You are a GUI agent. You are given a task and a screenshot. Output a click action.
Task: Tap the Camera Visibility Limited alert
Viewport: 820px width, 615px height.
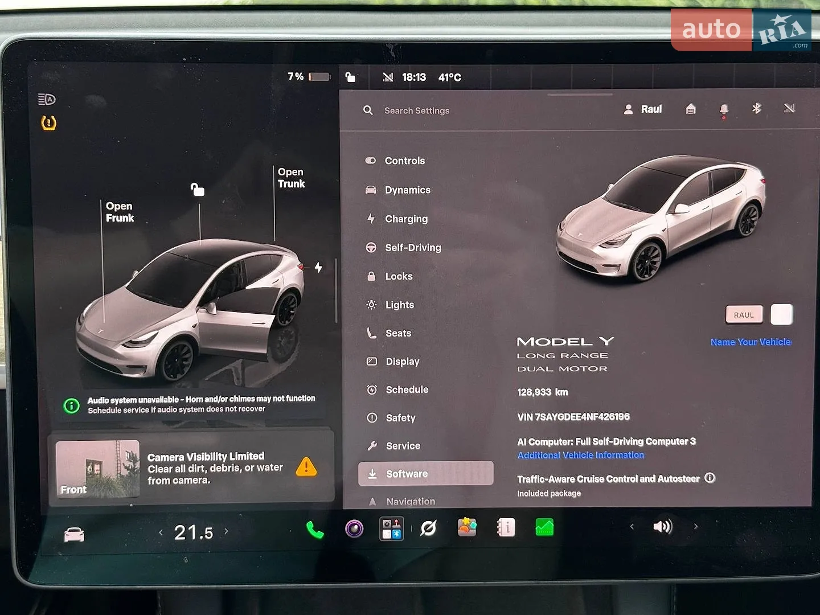pyautogui.click(x=192, y=468)
